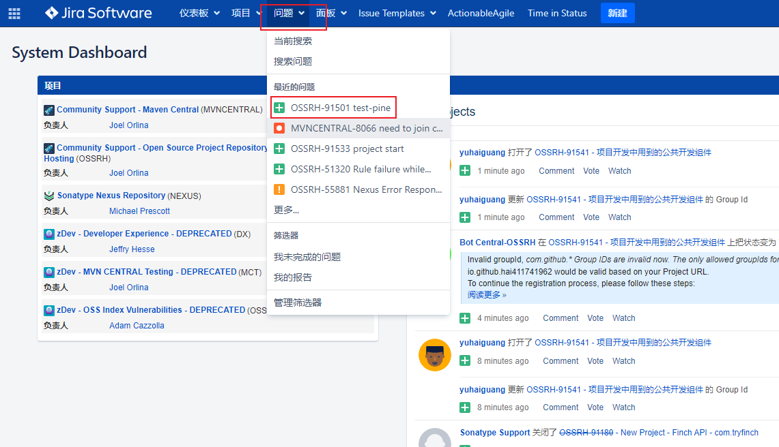Select the 我的报告 filter
Viewport: 779px width, 447px height.
click(x=358, y=277)
